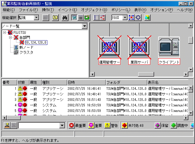Sort events by 状態 column header
Viewport: 195px width, 144px height.
[23, 82]
